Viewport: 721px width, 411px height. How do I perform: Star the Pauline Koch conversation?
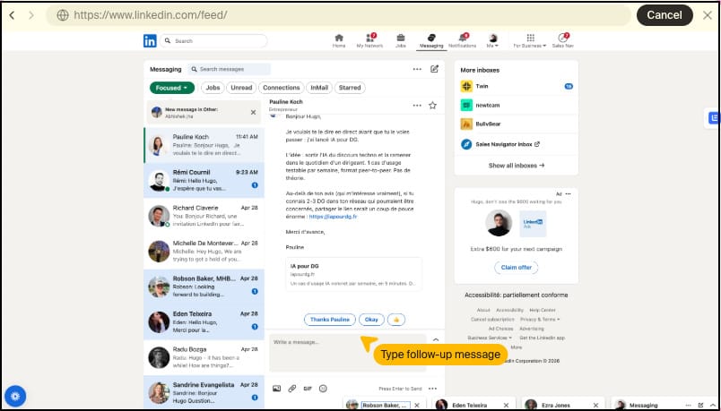point(432,105)
